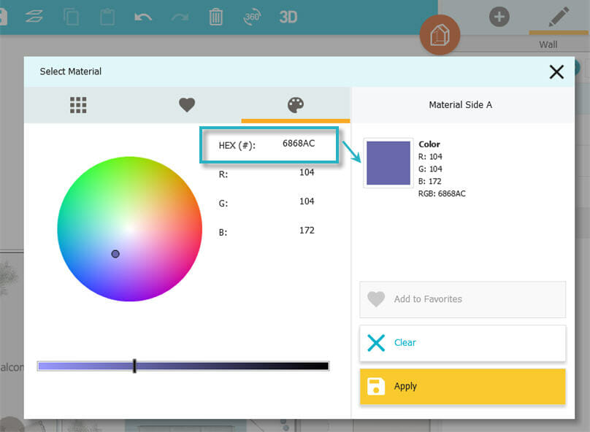
Task: Click the redo arrow icon
Action: [180, 16]
